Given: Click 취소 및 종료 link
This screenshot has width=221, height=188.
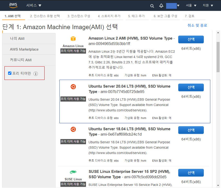Looking at the screenshot, I should click(x=197, y=25).
